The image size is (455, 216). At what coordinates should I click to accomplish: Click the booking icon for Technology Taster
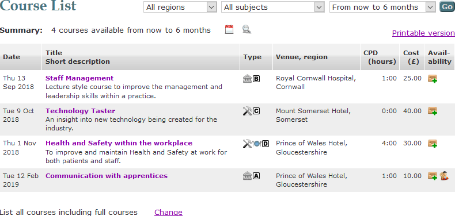coord(433,111)
